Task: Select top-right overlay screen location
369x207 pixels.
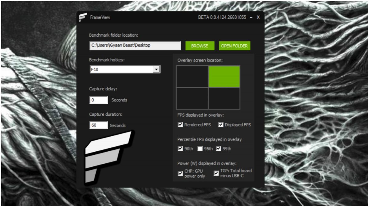Action: pos(224,77)
